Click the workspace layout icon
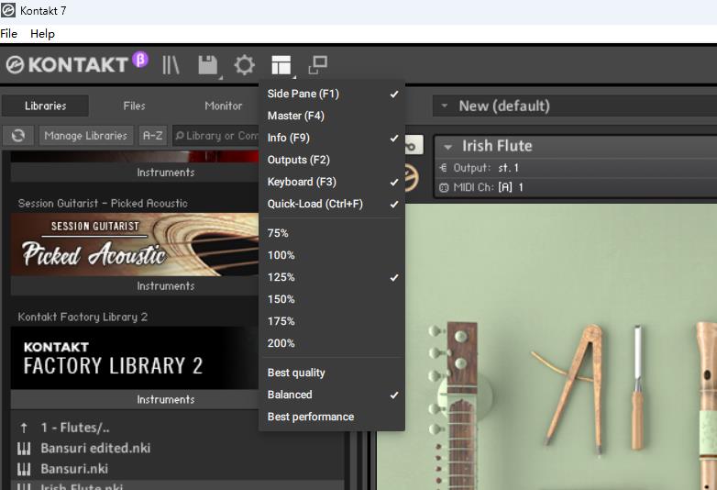 281,65
